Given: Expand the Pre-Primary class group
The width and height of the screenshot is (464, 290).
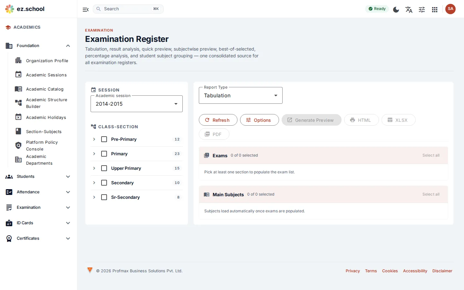Looking at the screenshot, I should (94, 139).
